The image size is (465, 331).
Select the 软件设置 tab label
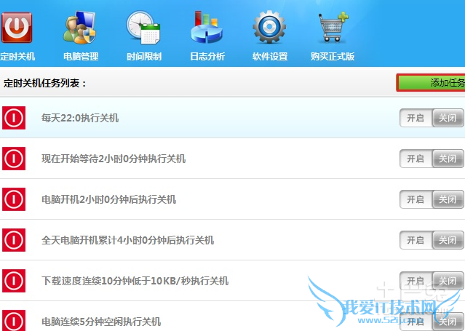(x=270, y=56)
